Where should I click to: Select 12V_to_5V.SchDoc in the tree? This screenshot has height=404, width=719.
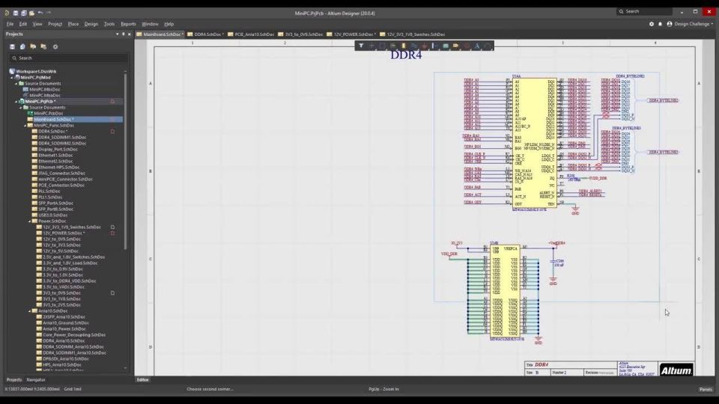(x=61, y=251)
